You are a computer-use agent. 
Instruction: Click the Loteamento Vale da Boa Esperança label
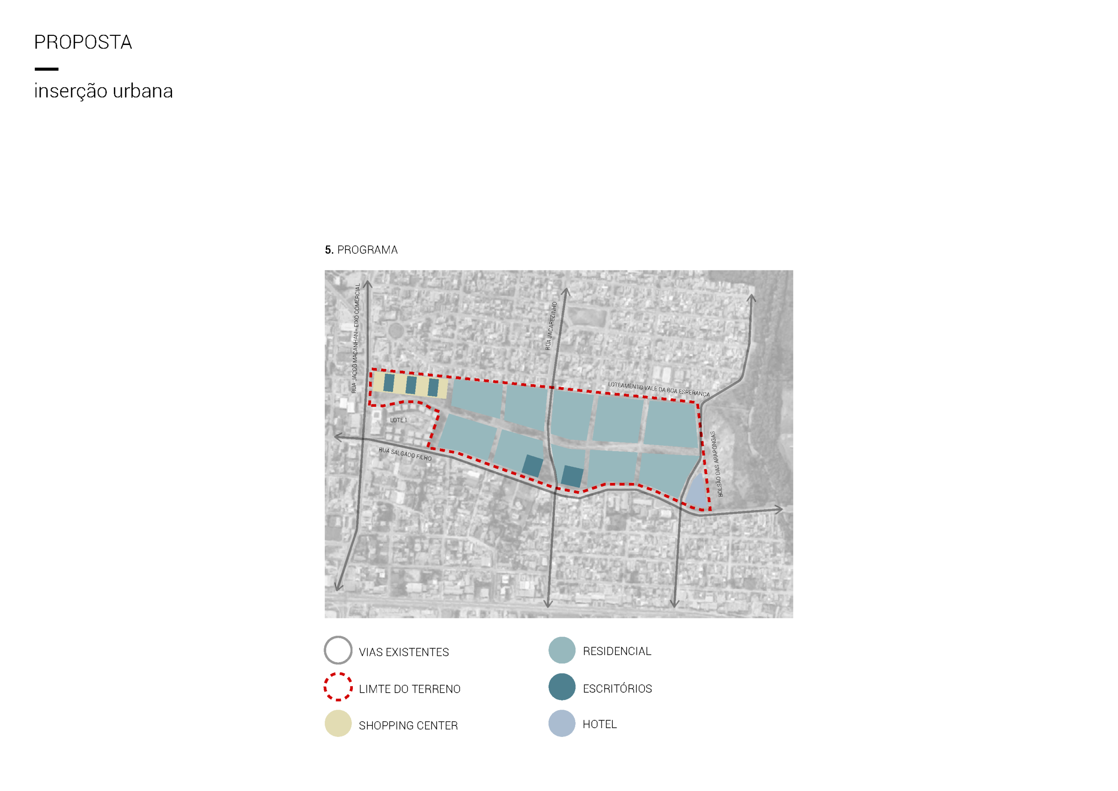(x=658, y=389)
